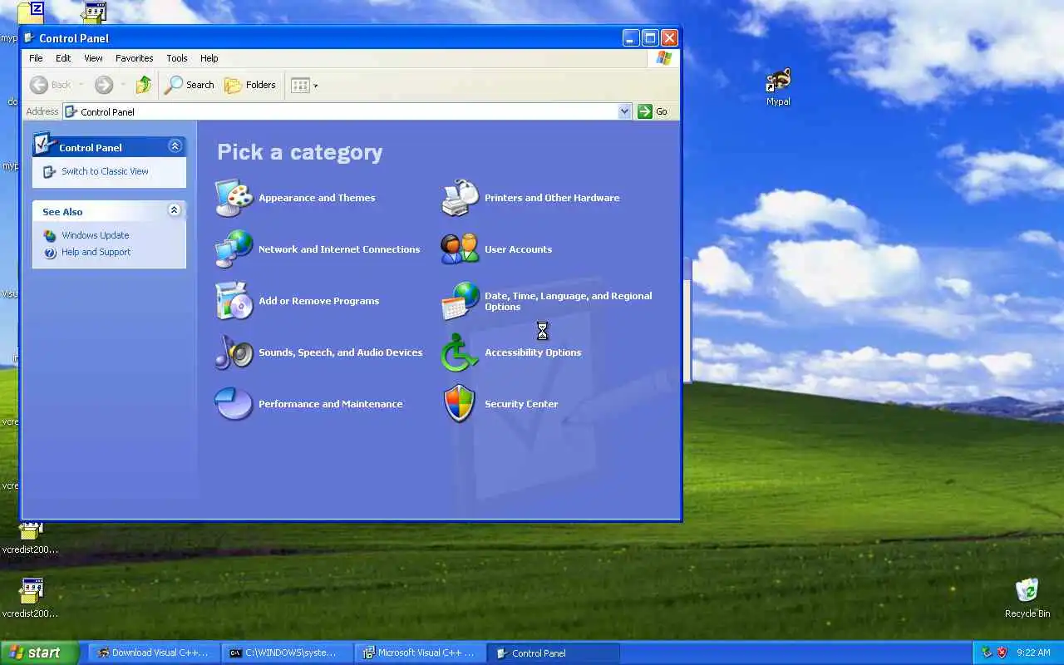Screen dimensions: 1064x665
Task: Open the View menu
Action: tap(93, 58)
